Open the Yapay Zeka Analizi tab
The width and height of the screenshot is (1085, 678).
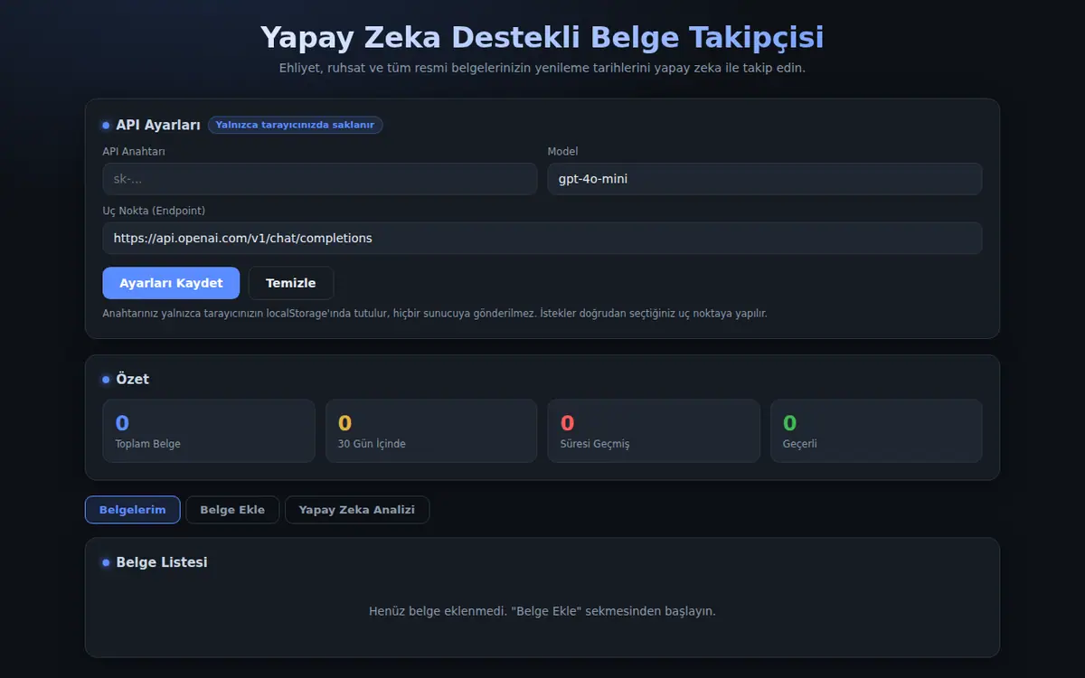[x=357, y=510]
